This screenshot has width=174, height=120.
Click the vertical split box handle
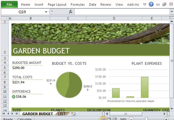tap(172, 17)
